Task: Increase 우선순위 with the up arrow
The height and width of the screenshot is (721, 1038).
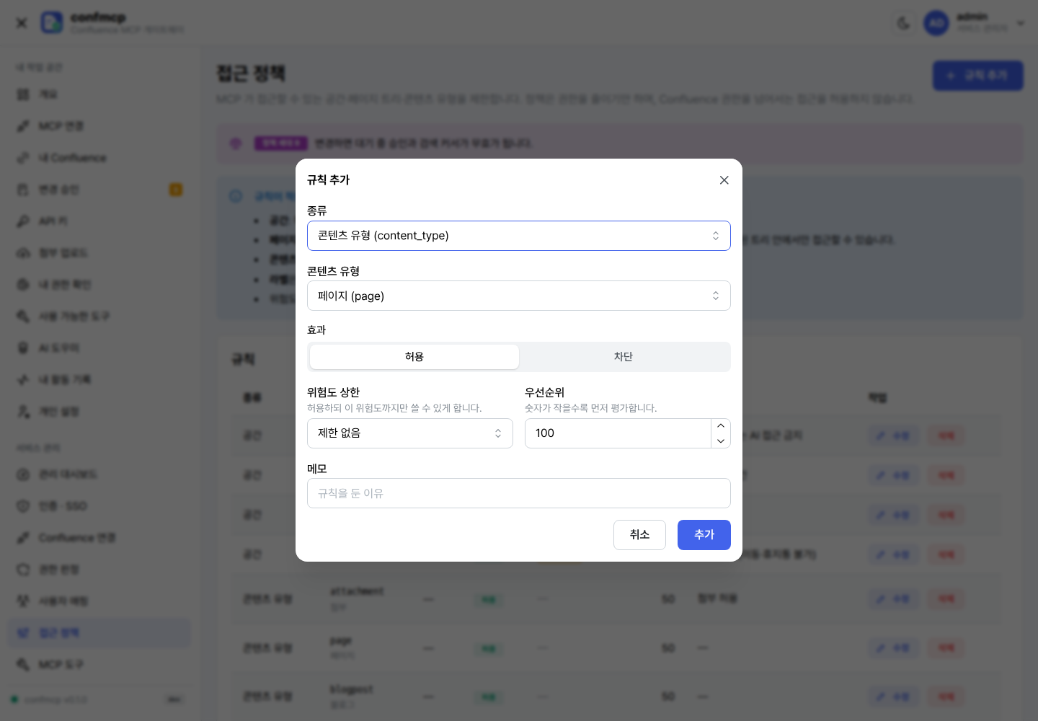Action: (721, 425)
